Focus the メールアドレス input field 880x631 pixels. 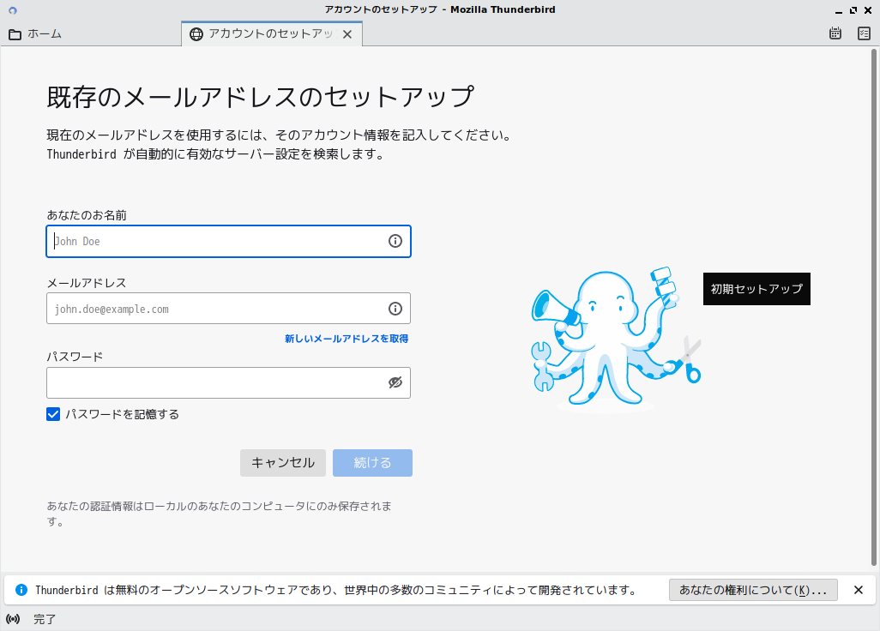click(228, 309)
